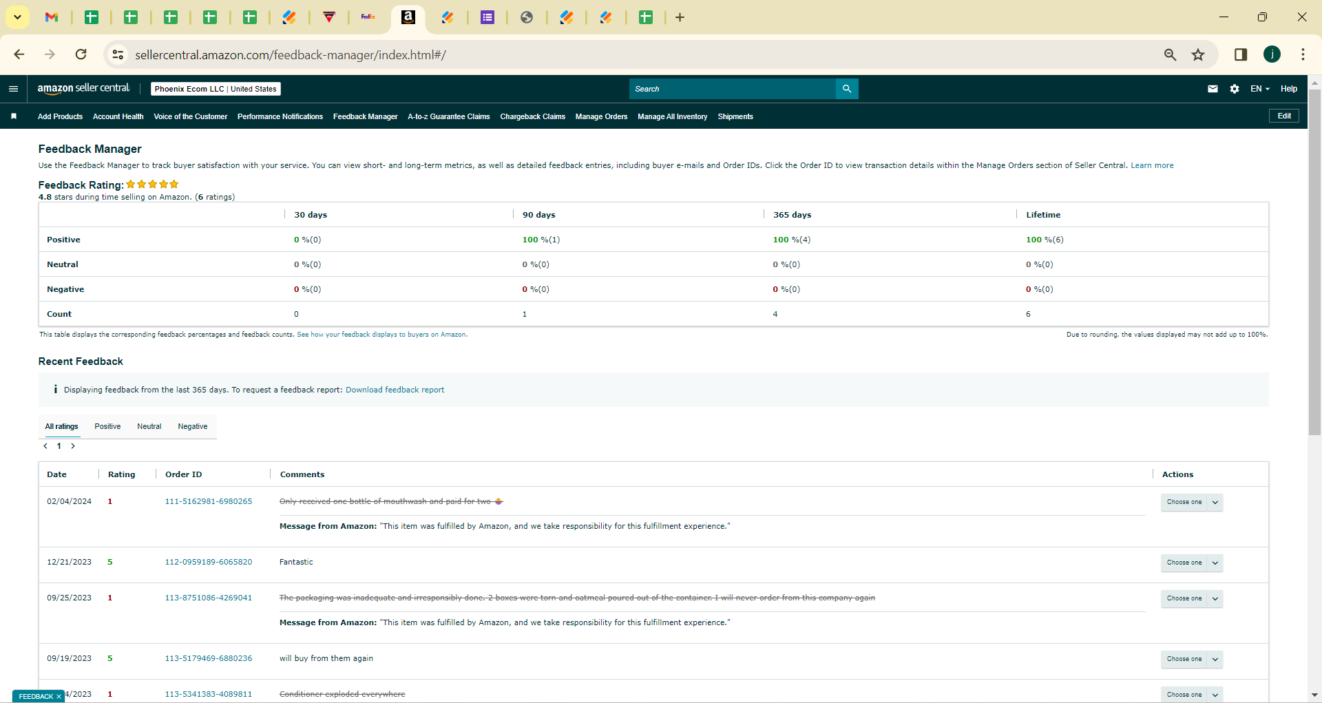Open Account Health in navigation bar
This screenshot has width=1322, height=703.
pyautogui.click(x=118, y=116)
